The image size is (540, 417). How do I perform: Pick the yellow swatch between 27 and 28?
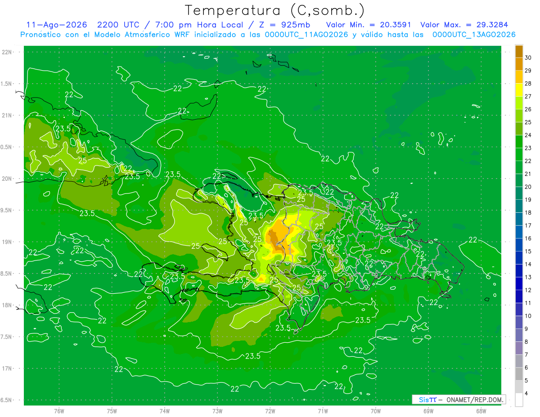click(519, 90)
